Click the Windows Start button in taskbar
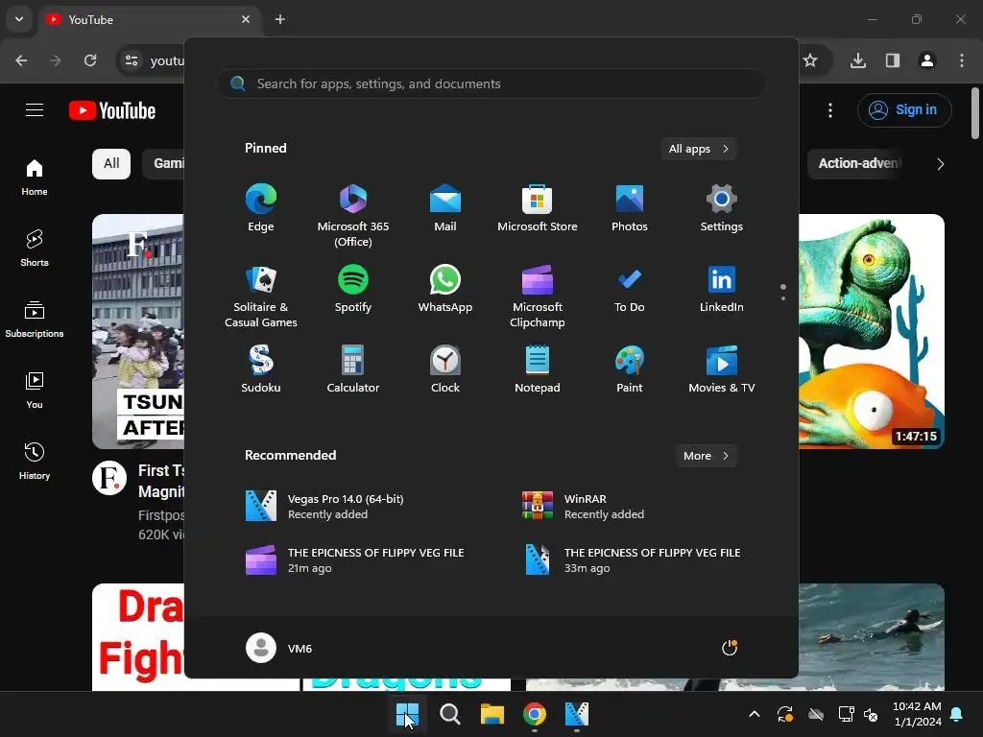Viewport: 983px width, 737px height. 407,714
